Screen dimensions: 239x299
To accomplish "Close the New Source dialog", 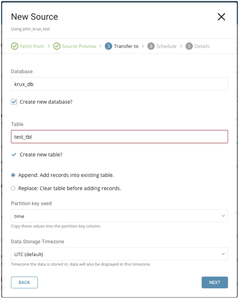I will 221,17.
